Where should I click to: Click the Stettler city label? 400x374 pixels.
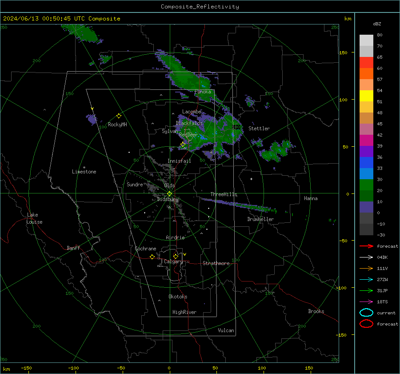259,129
